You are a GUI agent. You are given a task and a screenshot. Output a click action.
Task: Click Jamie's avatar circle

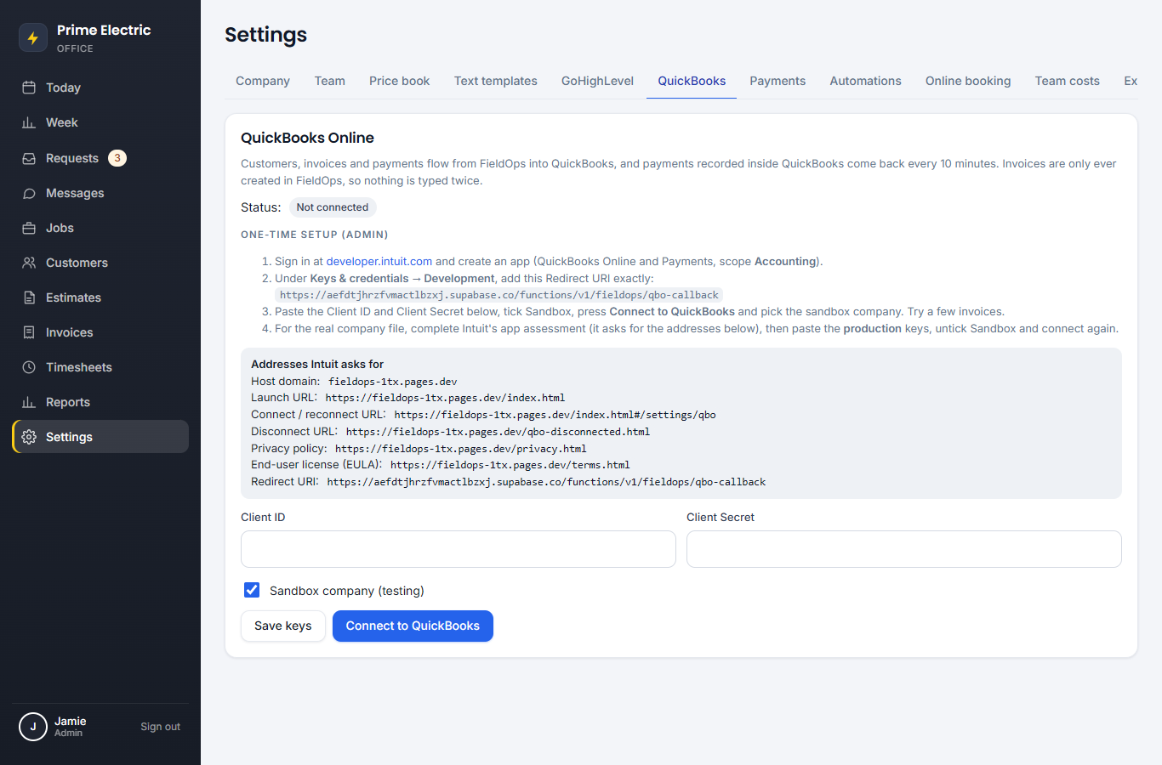[33, 727]
